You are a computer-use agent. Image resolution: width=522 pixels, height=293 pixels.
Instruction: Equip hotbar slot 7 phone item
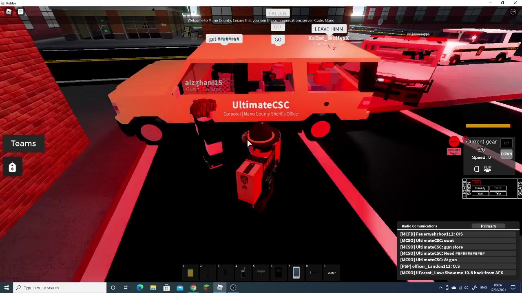click(x=296, y=273)
